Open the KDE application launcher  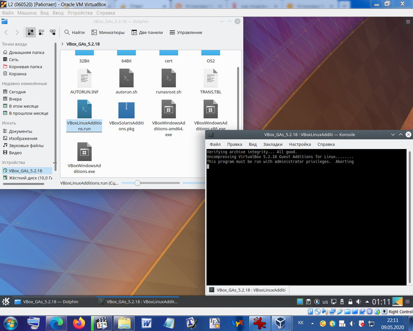click(5, 302)
